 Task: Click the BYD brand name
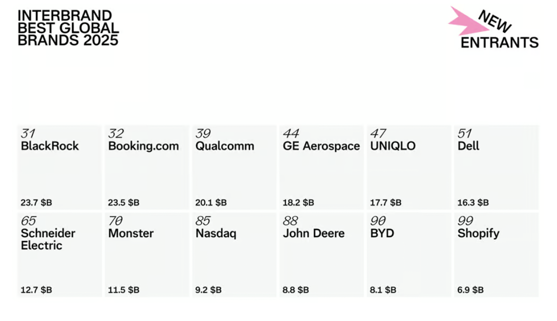tap(382, 233)
